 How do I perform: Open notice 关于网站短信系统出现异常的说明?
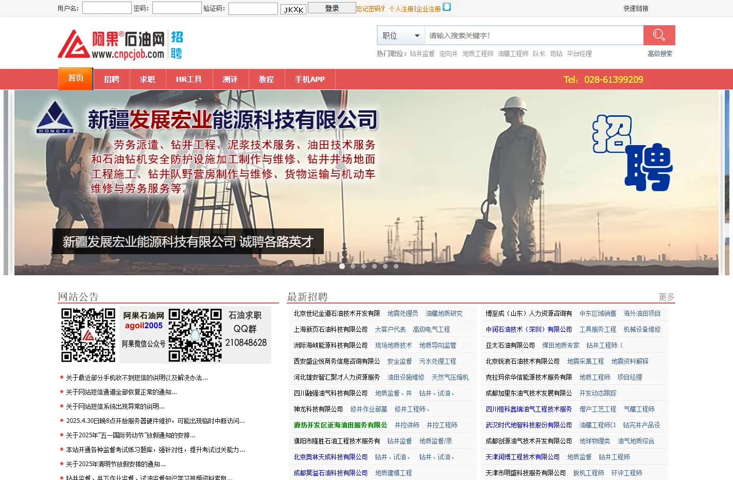[x=115, y=406]
